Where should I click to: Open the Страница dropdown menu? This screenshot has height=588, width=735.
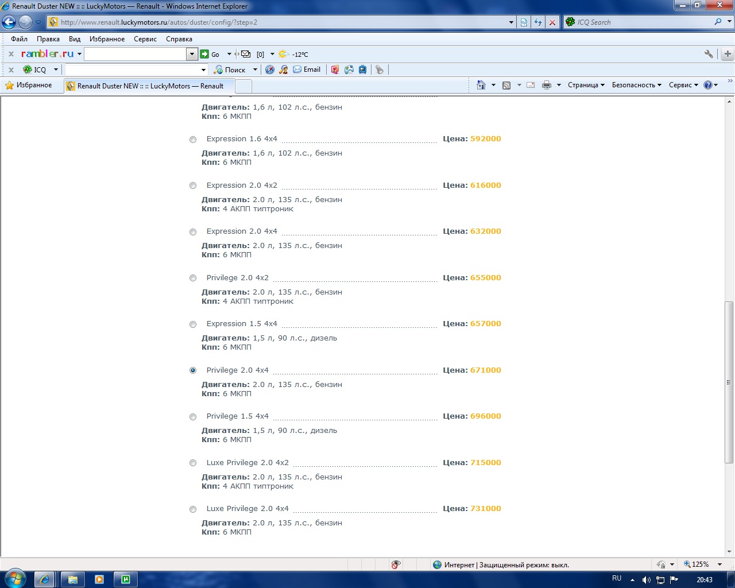click(x=586, y=85)
